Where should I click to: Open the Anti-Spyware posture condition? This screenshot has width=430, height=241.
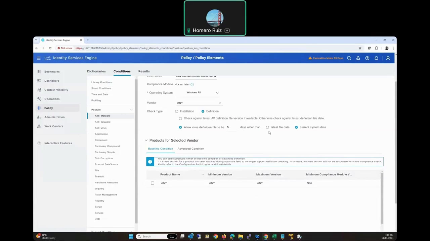click(x=102, y=122)
